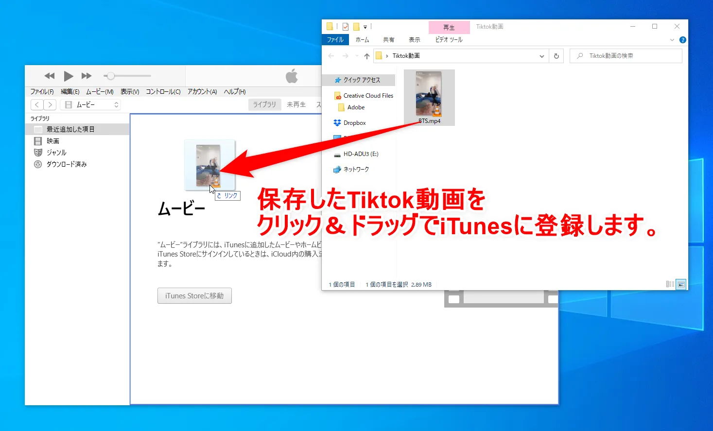Image resolution: width=713 pixels, height=431 pixels.
Task: Expand the address bar history dropdown
Action: 542,56
